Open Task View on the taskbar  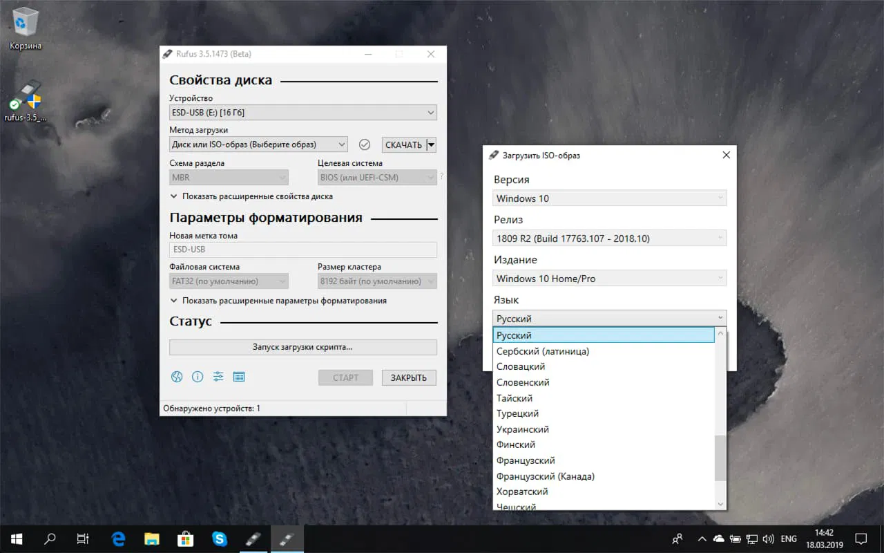pos(83,538)
